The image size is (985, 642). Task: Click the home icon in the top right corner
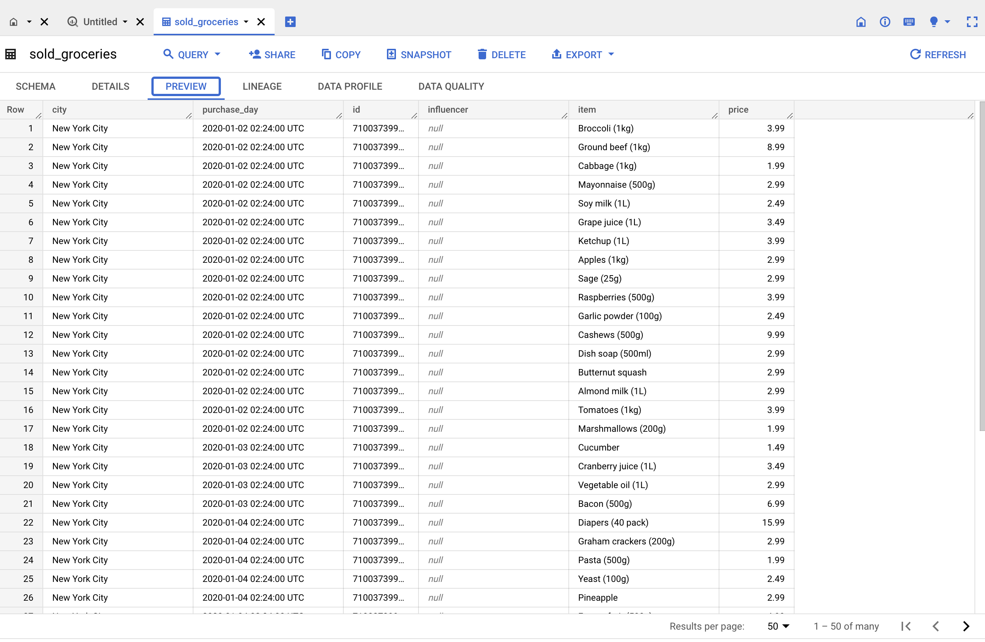pyautogui.click(x=861, y=22)
